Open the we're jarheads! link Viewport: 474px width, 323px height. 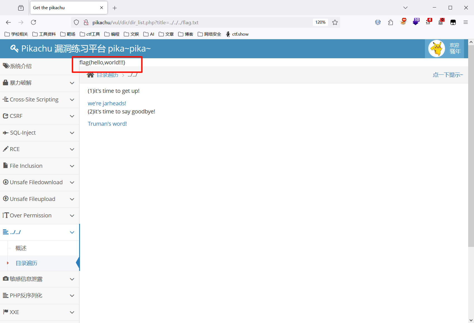coord(107,103)
